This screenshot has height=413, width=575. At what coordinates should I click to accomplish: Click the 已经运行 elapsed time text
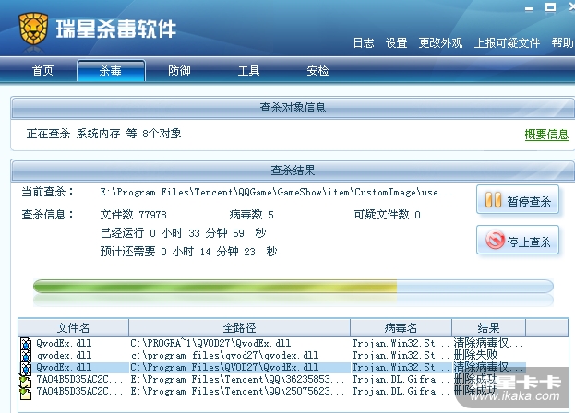tap(184, 233)
